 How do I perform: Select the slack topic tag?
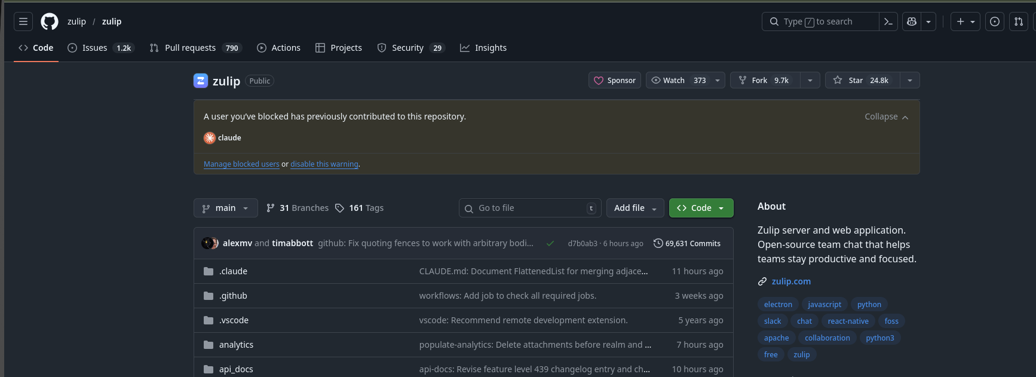point(773,321)
